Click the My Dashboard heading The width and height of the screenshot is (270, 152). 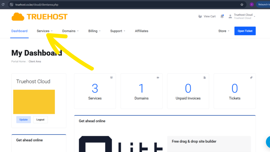coord(37,53)
